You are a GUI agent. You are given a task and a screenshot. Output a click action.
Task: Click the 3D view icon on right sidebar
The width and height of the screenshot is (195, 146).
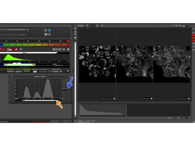pos(194,47)
